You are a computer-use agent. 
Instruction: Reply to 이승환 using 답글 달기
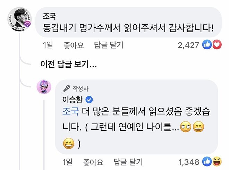tap(128, 162)
